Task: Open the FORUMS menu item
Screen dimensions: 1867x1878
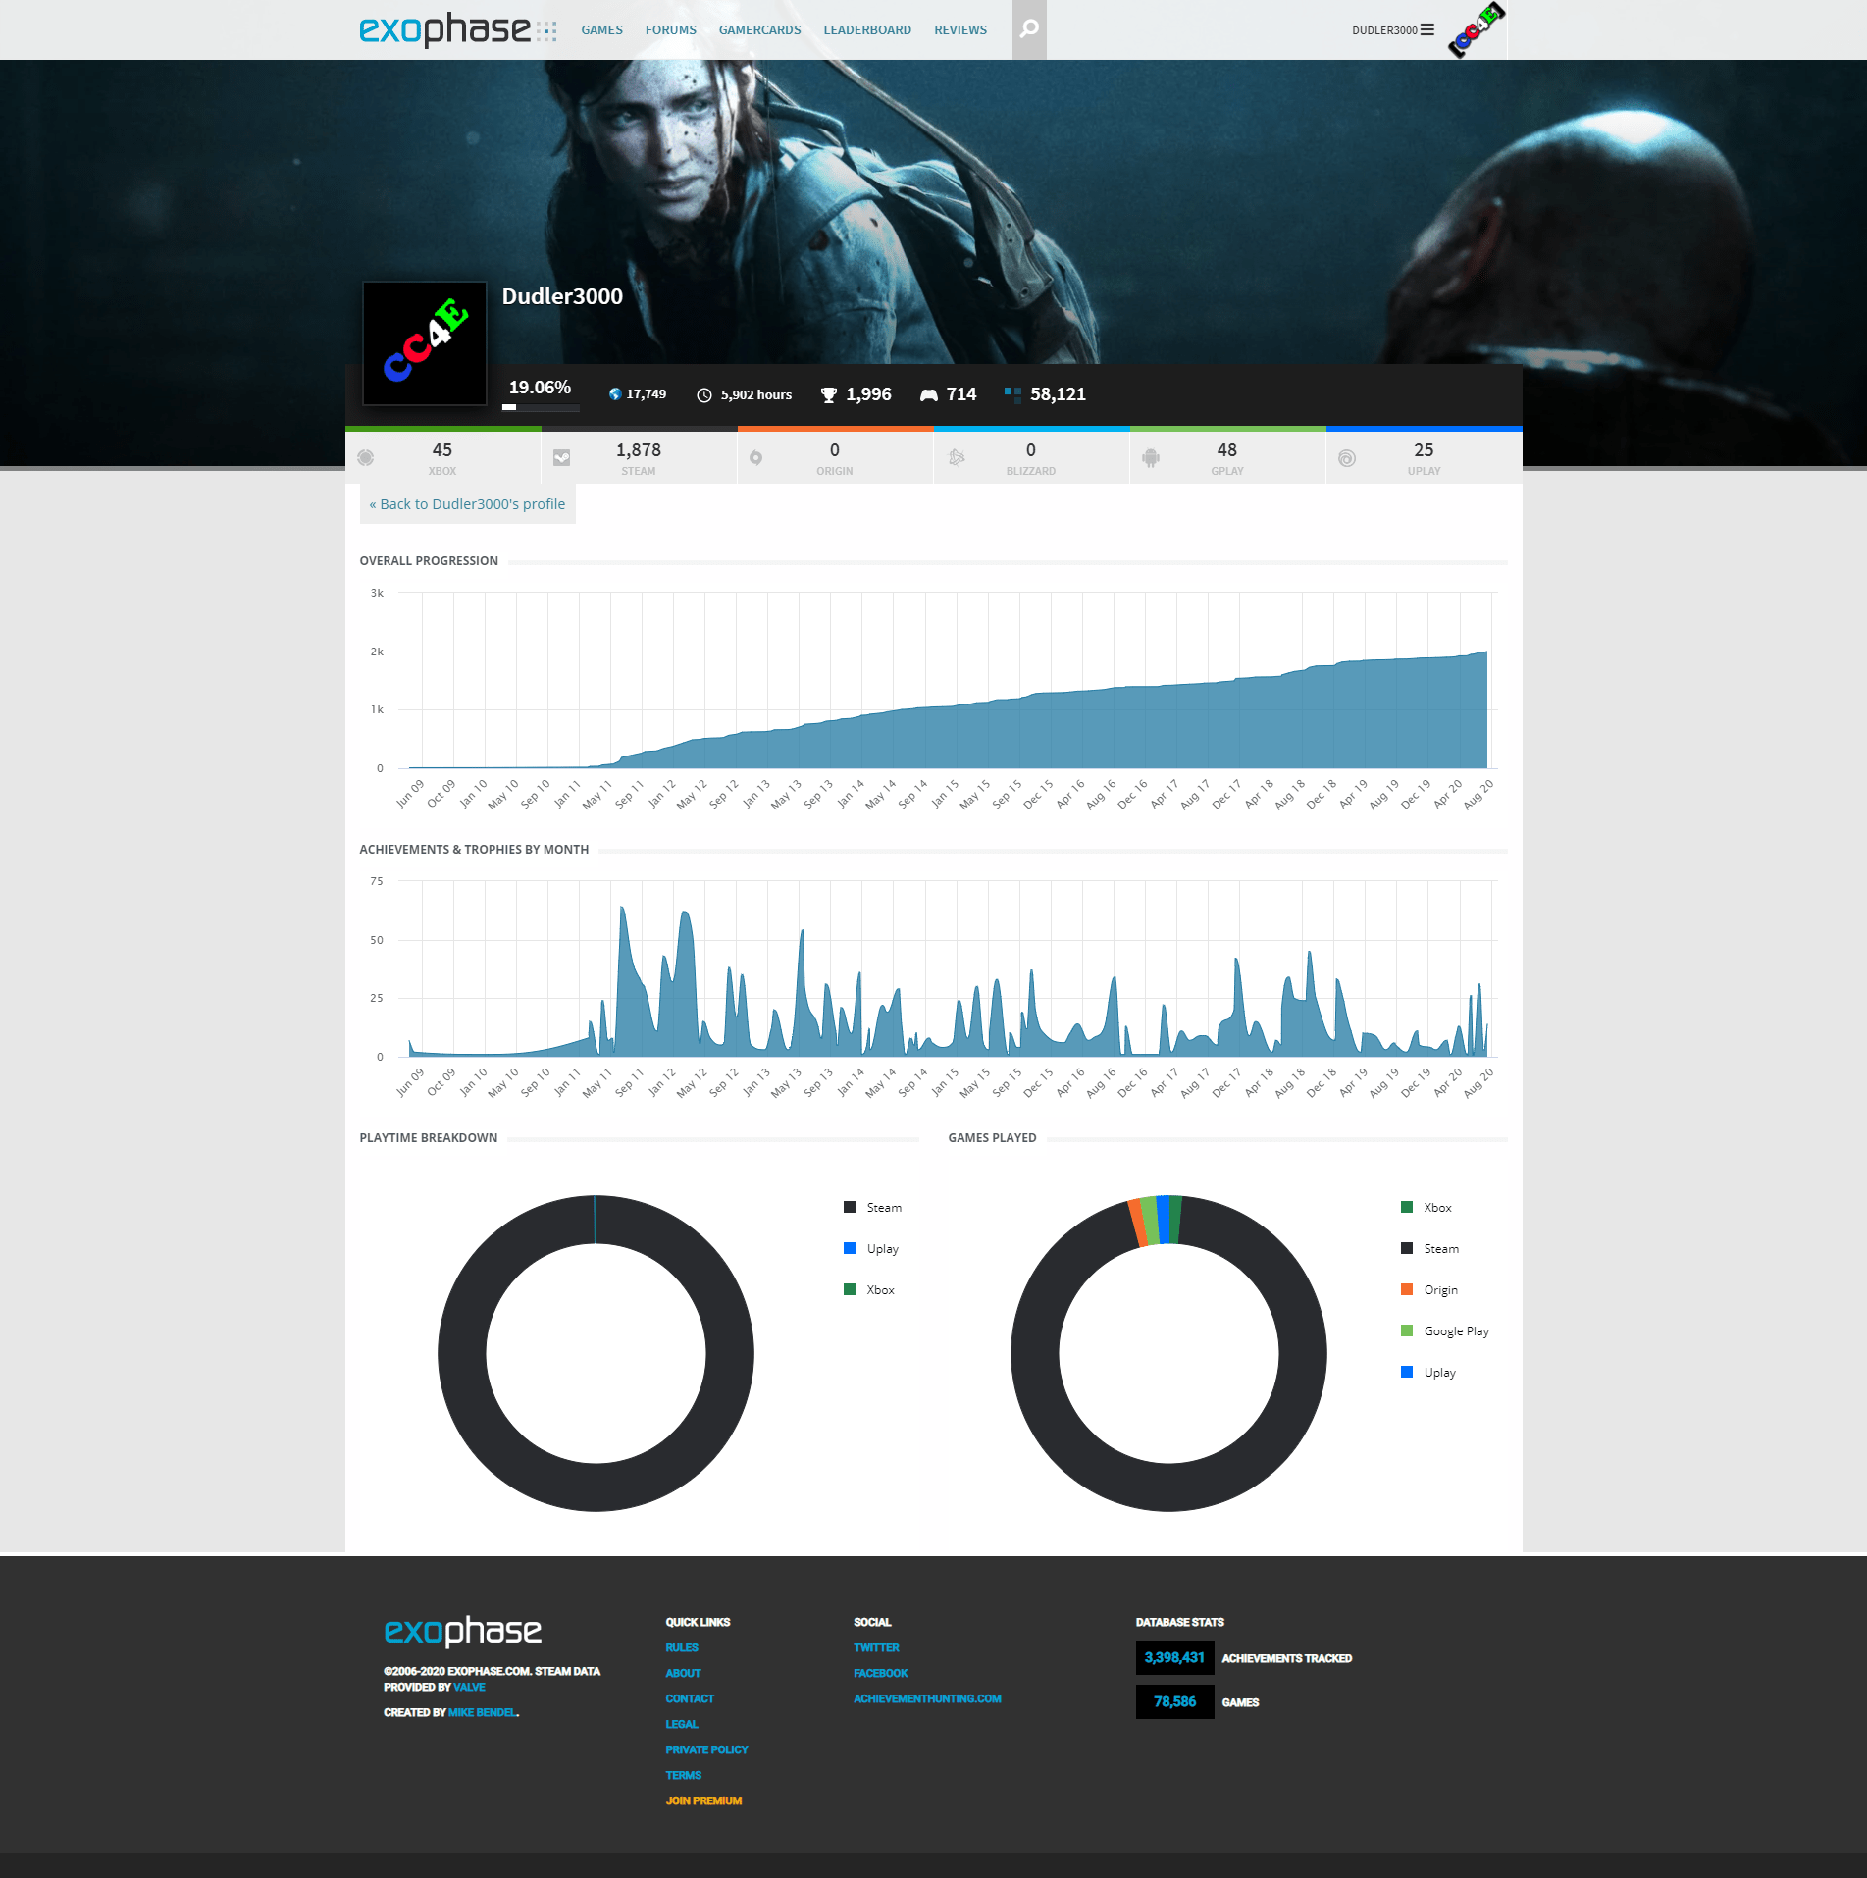Action: (x=671, y=30)
